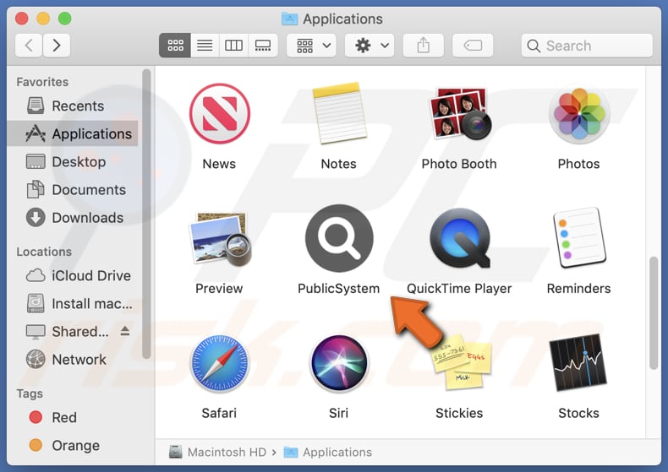Switch to gallery view

point(263,45)
